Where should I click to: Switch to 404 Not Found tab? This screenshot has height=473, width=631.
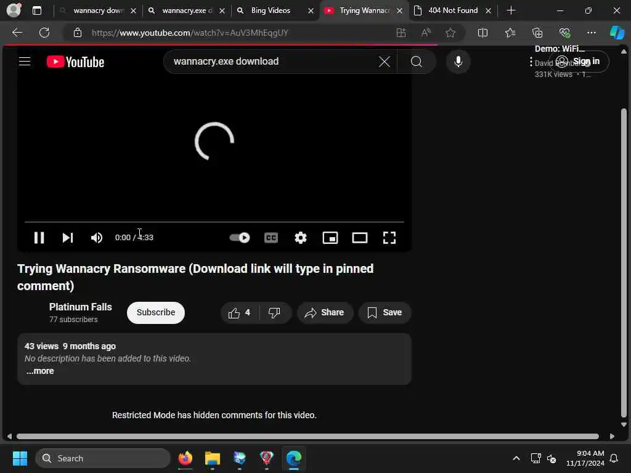pos(452,10)
